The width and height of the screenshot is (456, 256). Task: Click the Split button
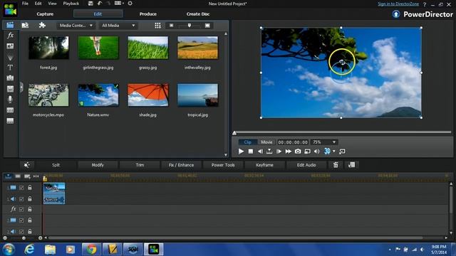pyautogui.click(x=56, y=165)
